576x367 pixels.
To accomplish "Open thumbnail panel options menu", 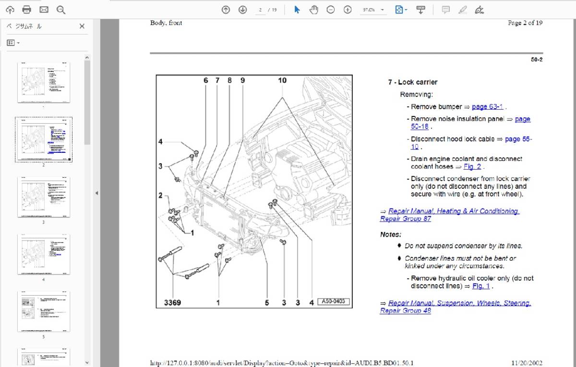I will click(x=13, y=43).
